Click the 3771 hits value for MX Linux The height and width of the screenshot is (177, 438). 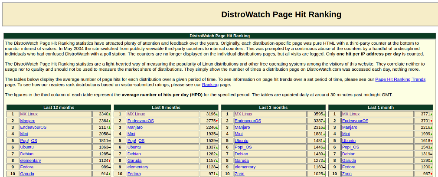[425, 114]
